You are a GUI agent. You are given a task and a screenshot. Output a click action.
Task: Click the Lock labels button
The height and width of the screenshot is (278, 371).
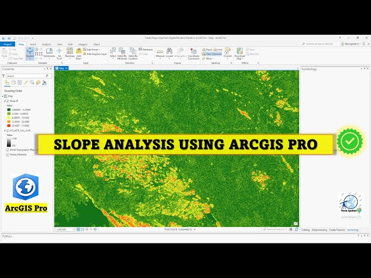[218, 49]
